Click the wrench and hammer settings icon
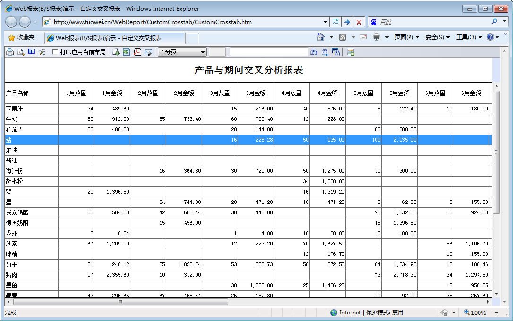Viewport: 513px width, 321px height. click(43, 52)
